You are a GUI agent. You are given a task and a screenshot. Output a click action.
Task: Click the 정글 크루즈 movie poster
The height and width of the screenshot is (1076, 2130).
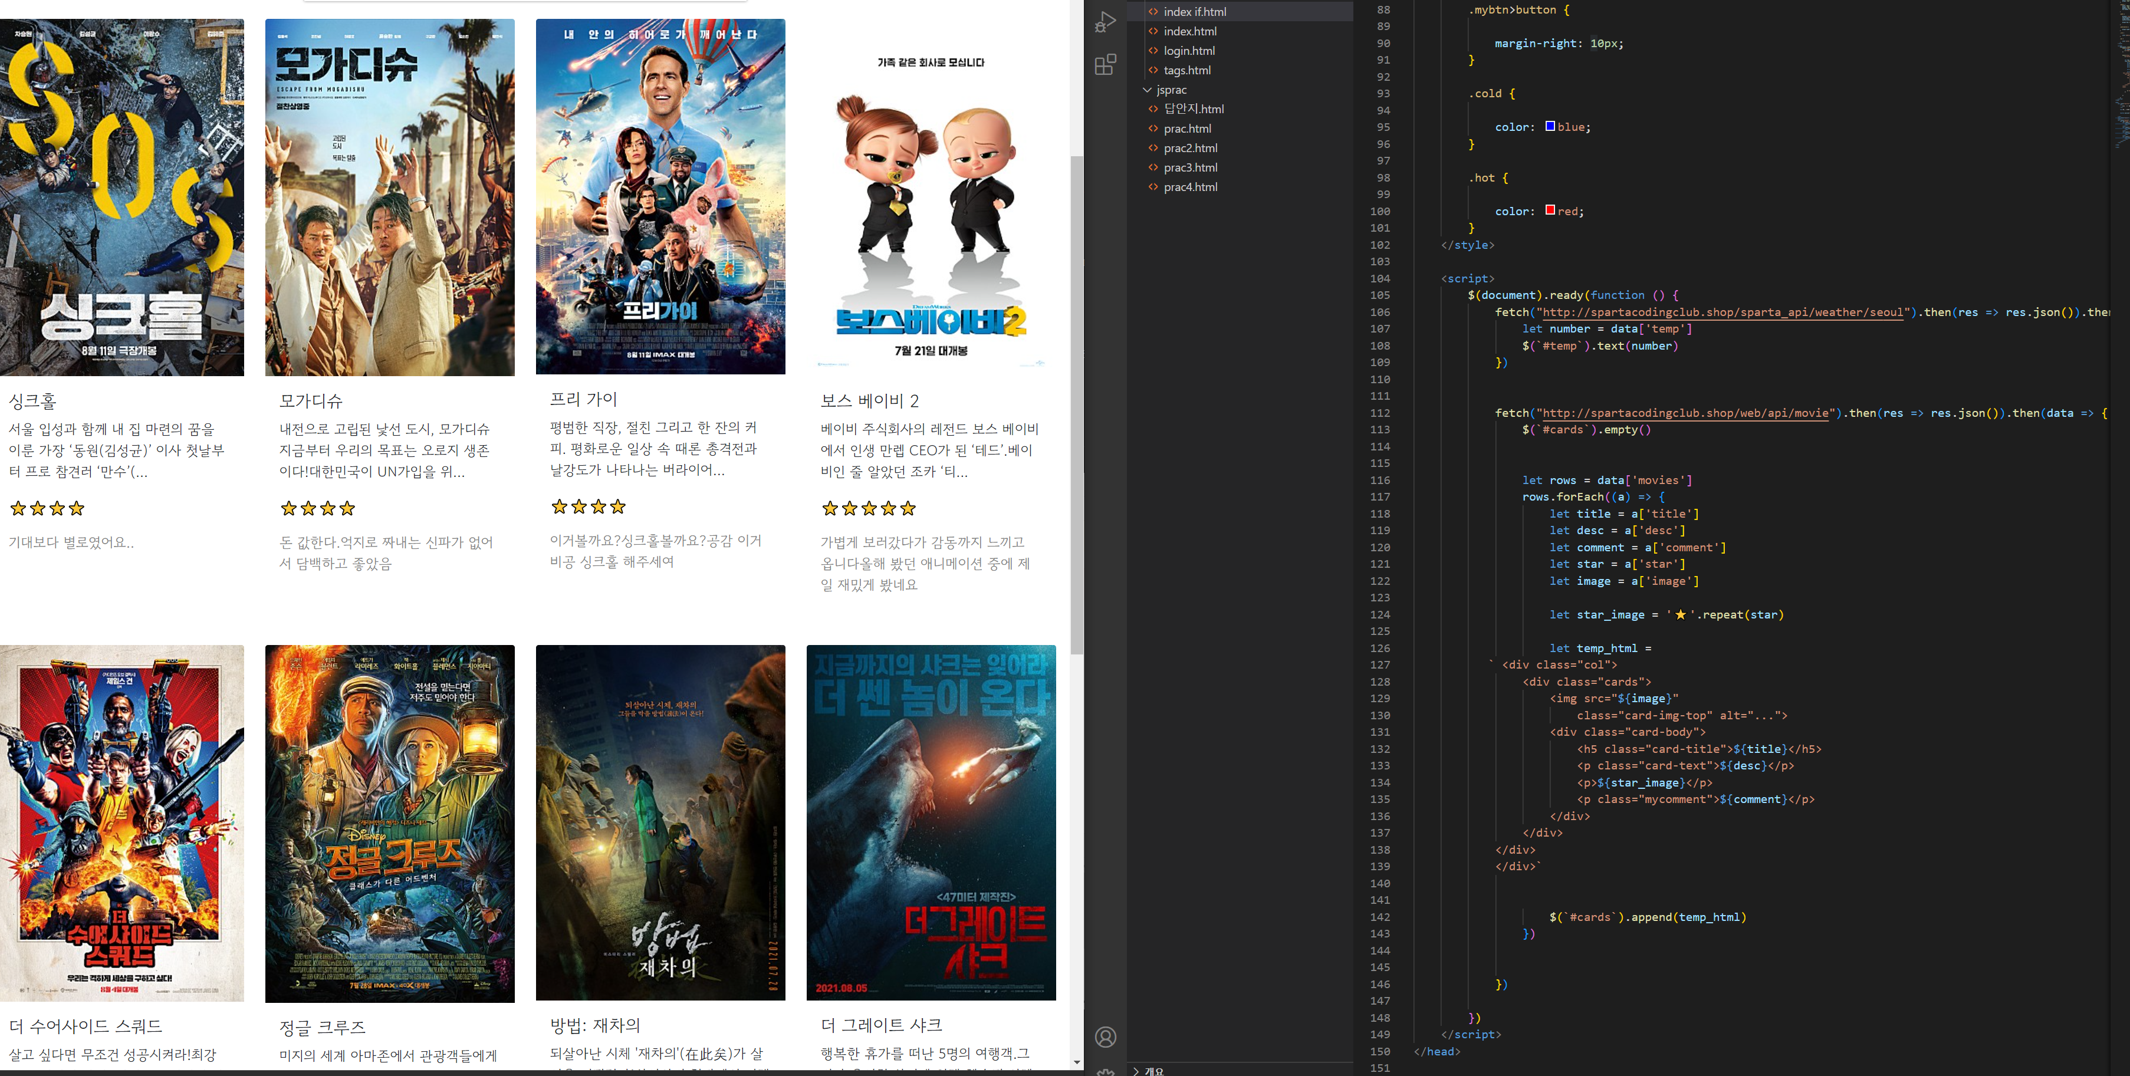coord(389,824)
